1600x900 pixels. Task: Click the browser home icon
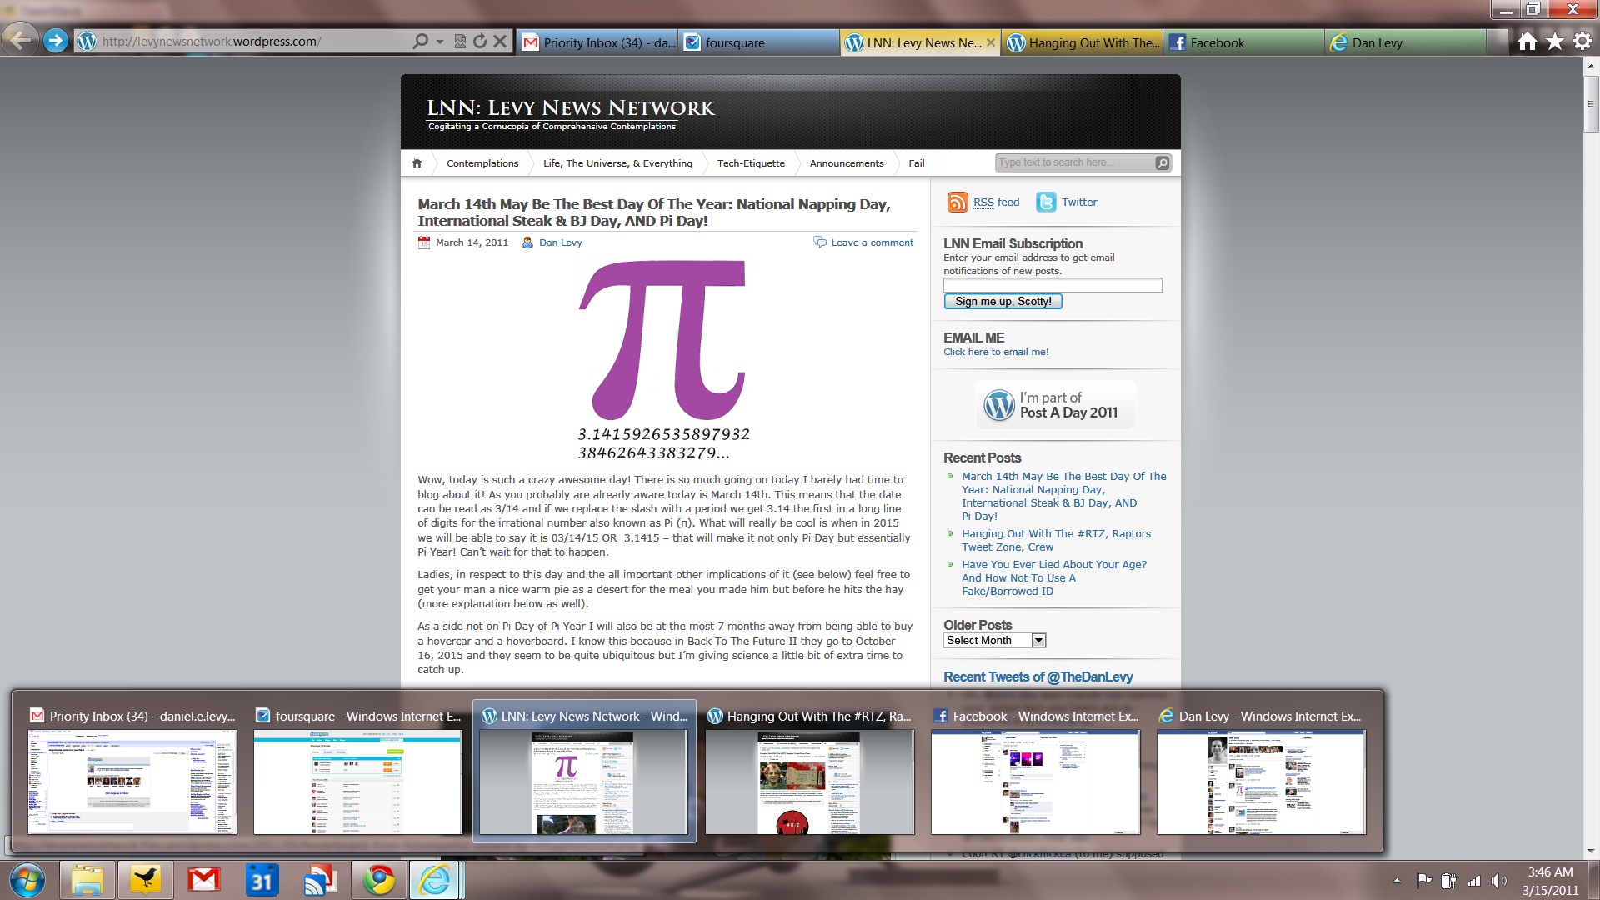pos(1527,42)
